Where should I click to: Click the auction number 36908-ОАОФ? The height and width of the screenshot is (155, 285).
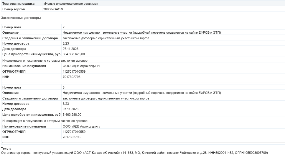[x=53, y=9]
